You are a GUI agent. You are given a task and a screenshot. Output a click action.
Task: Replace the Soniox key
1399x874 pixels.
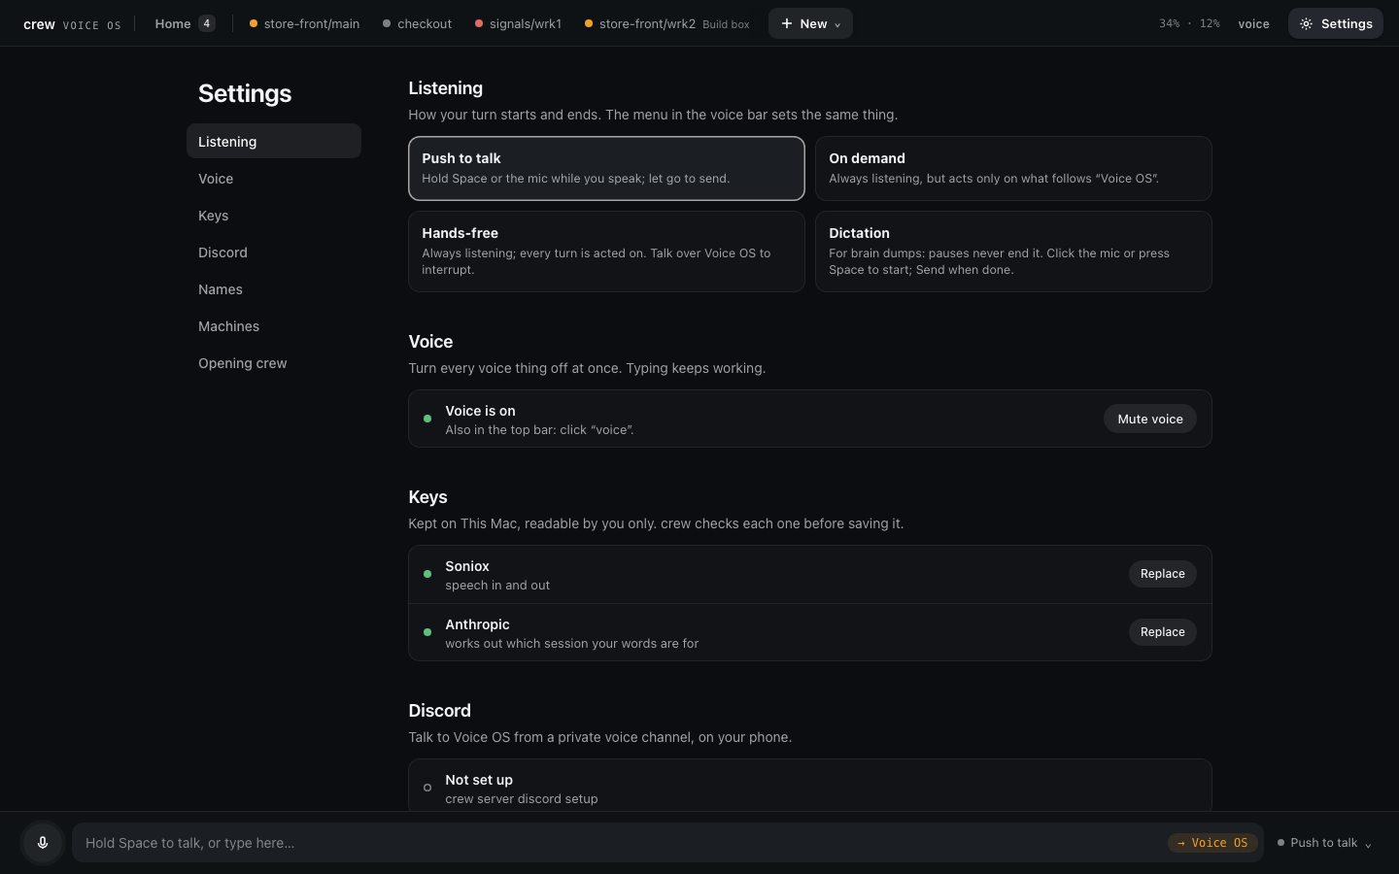pos(1162,574)
